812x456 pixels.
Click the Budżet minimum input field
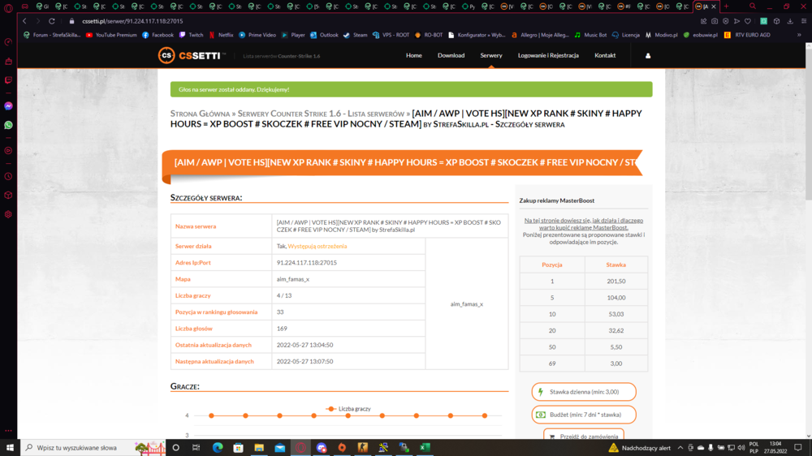point(584,415)
